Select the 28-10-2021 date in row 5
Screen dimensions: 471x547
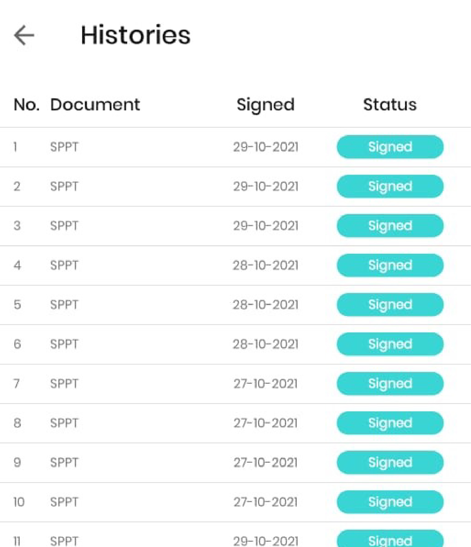pos(265,304)
